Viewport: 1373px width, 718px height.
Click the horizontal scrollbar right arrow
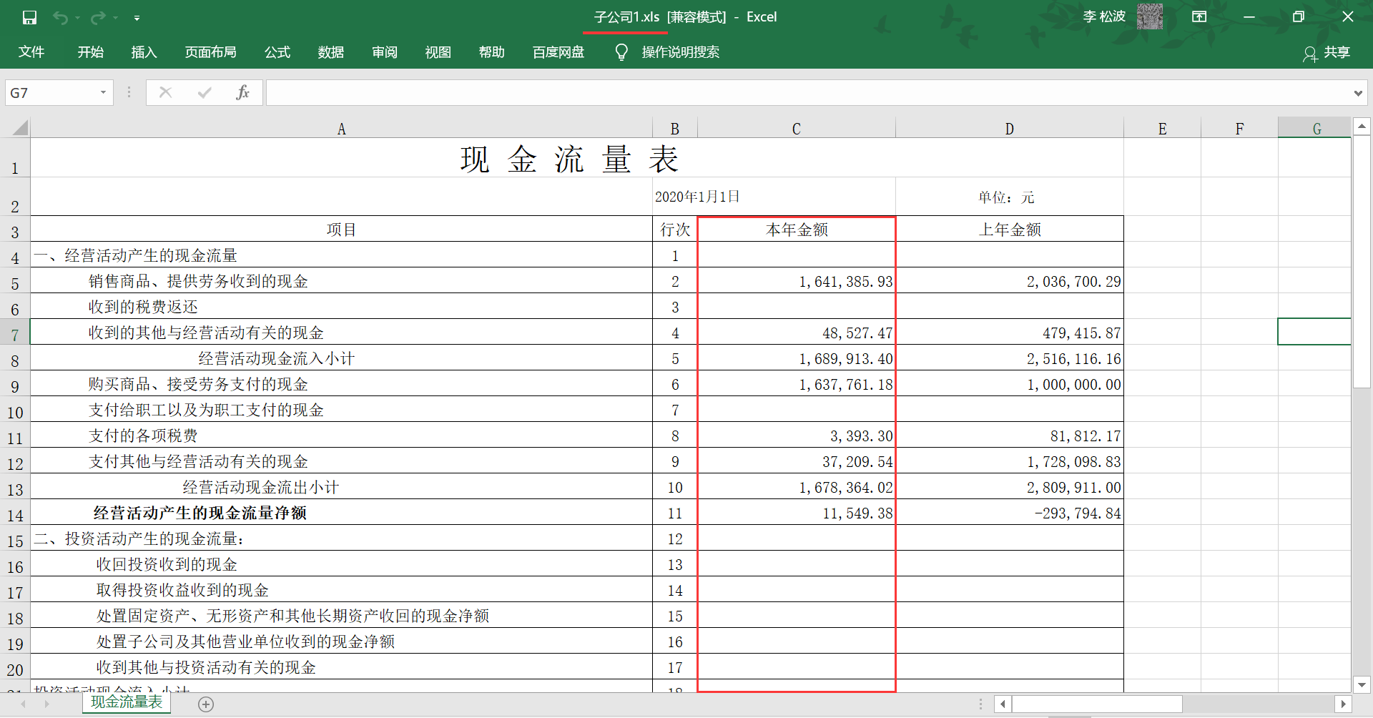click(x=1343, y=704)
